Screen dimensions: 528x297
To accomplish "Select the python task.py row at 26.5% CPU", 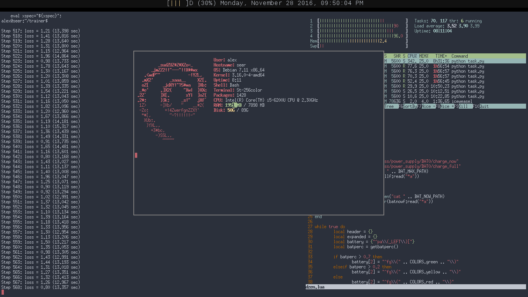I will (455, 91).
